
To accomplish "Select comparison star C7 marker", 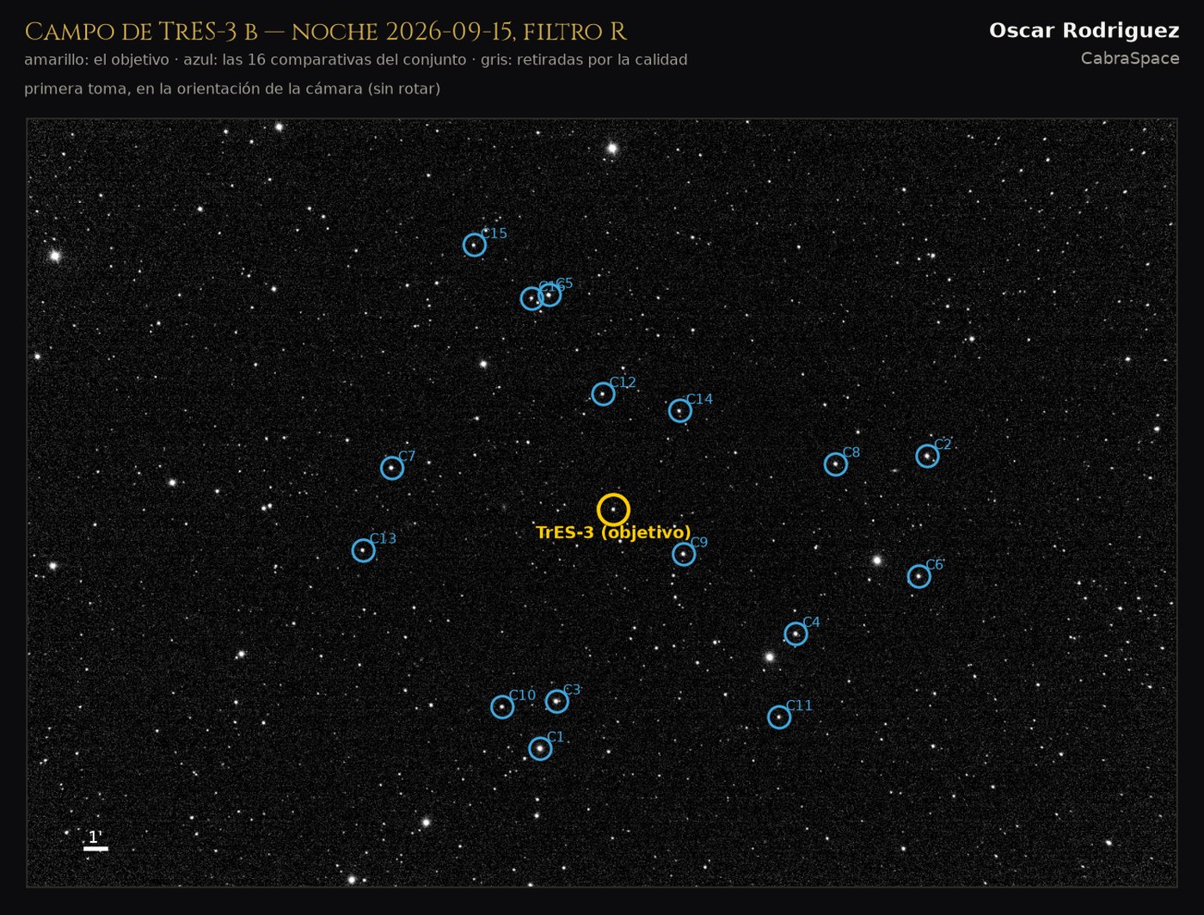I will tap(392, 468).
